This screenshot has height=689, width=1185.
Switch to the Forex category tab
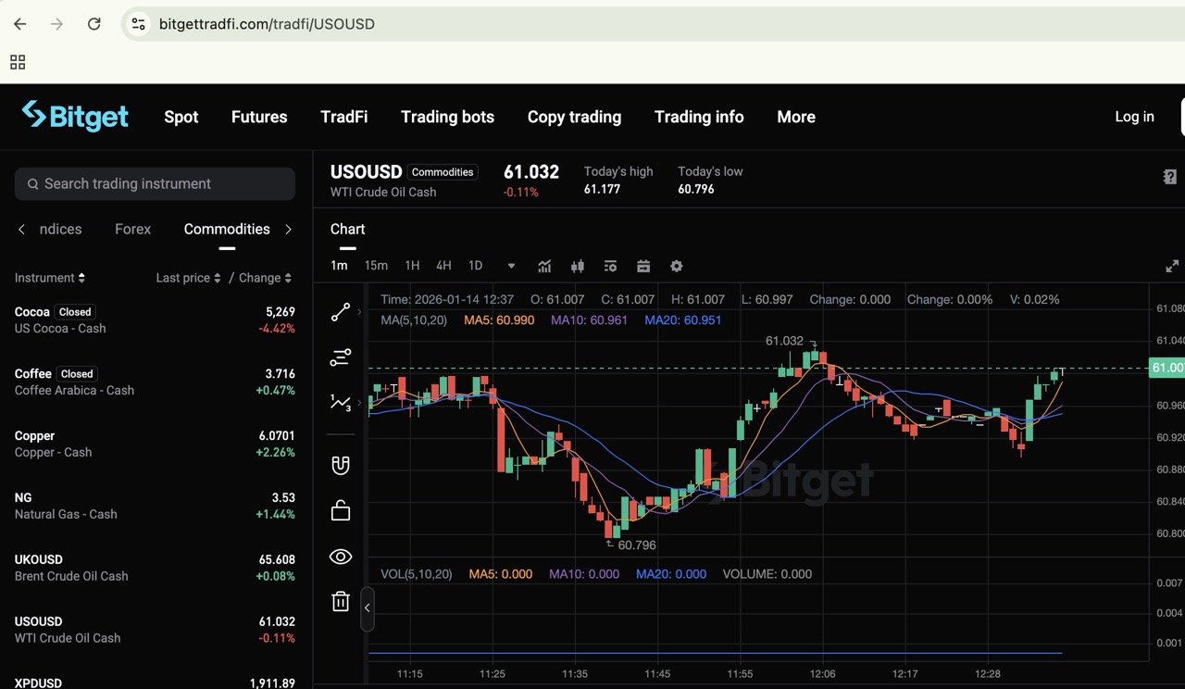point(132,229)
